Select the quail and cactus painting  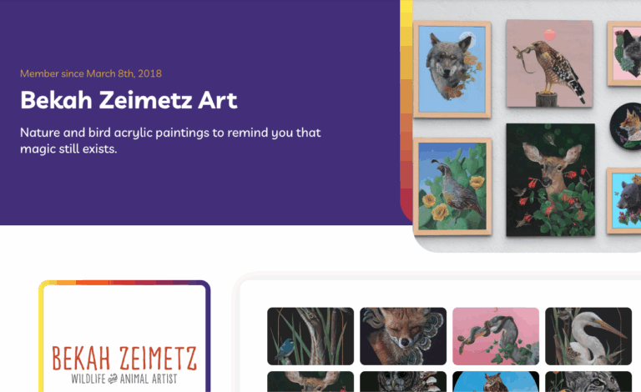coord(452,187)
